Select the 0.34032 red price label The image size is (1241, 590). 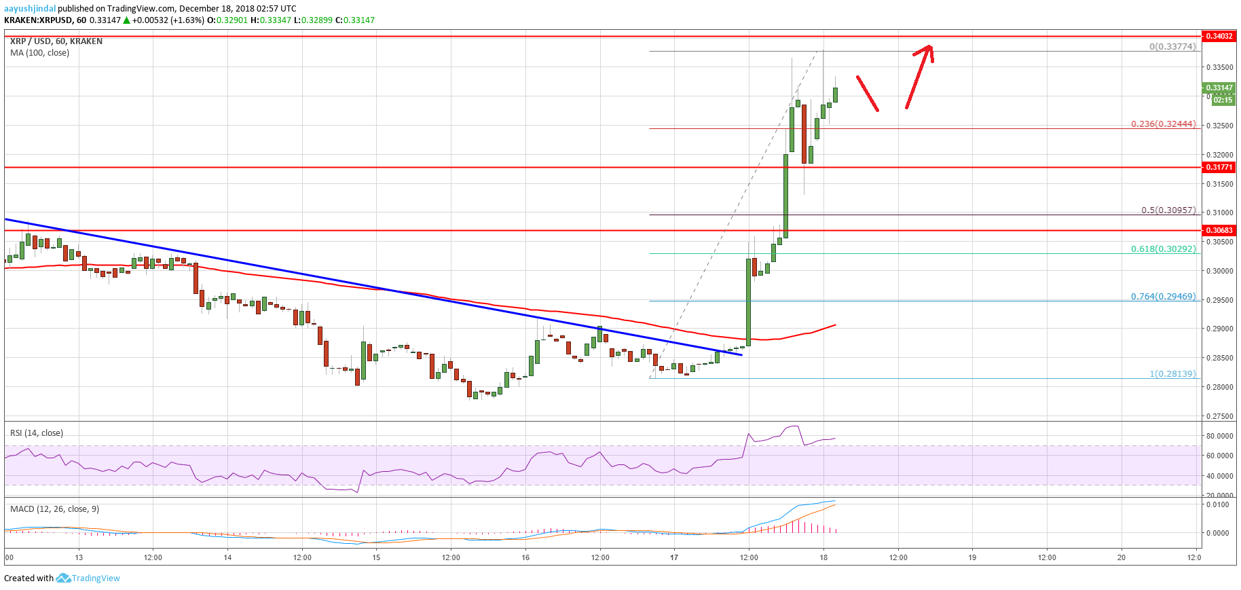(x=1218, y=36)
